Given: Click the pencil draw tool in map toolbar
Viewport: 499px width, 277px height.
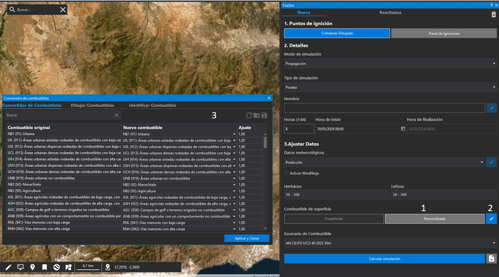Looking at the screenshot, I should (x=8, y=267).
